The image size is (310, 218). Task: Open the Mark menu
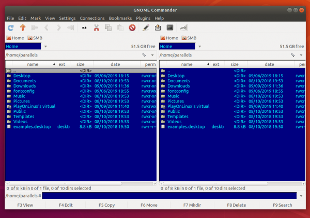36,18
